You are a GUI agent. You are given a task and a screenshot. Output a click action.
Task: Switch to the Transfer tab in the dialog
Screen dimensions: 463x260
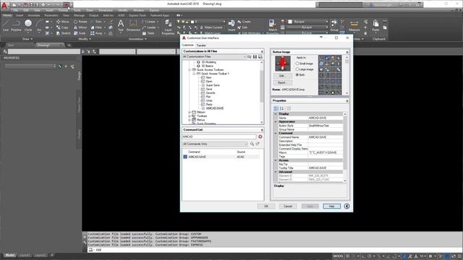(201, 45)
